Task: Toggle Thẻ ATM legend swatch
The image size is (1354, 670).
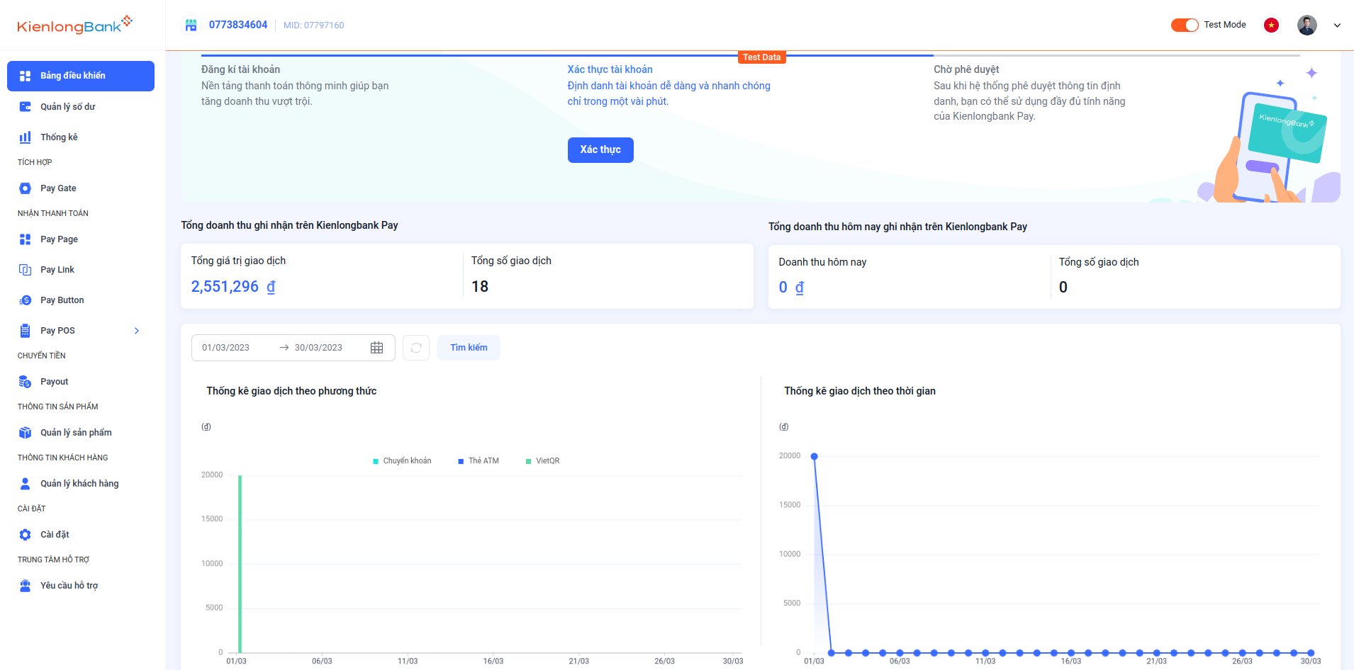Action: click(x=461, y=461)
